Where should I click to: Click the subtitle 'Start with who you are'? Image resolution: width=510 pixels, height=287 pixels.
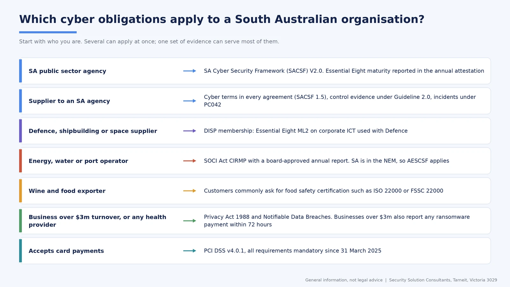pyautogui.click(x=149, y=41)
